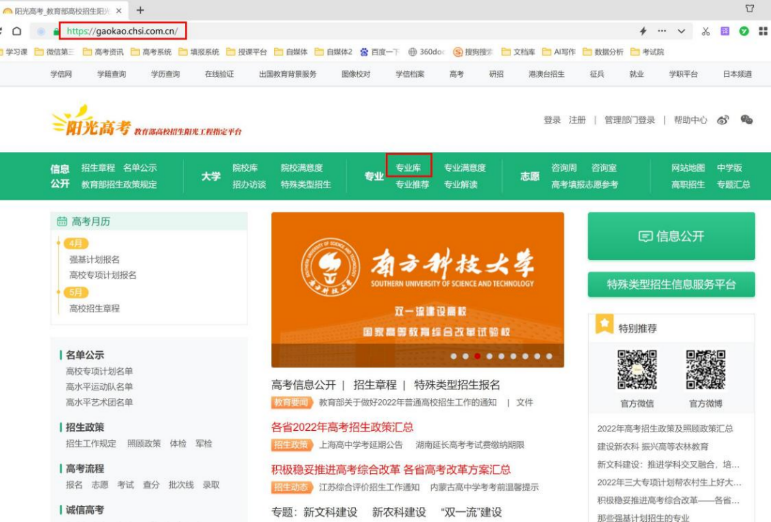This screenshot has height=522, width=771.
Task: Open the 授课平台 bookmark folder
Action: (x=247, y=52)
